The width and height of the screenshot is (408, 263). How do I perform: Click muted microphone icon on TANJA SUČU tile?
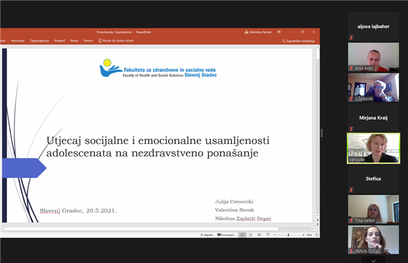tap(351, 251)
